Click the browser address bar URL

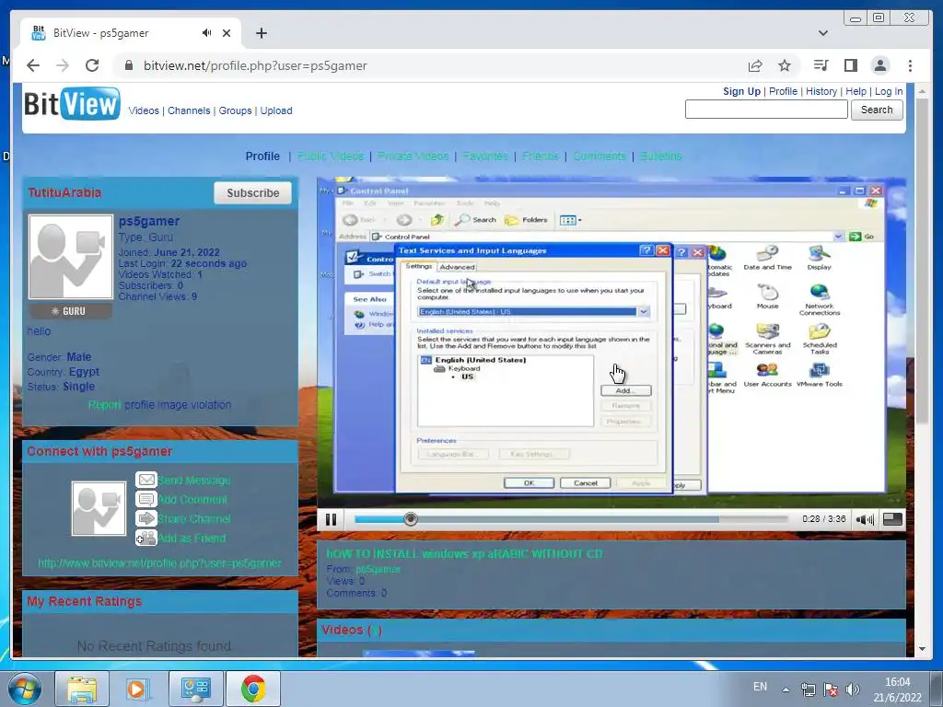255,65
